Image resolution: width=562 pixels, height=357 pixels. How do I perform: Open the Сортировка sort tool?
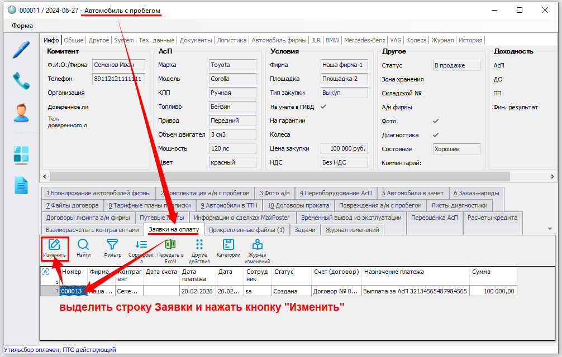point(141,248)
